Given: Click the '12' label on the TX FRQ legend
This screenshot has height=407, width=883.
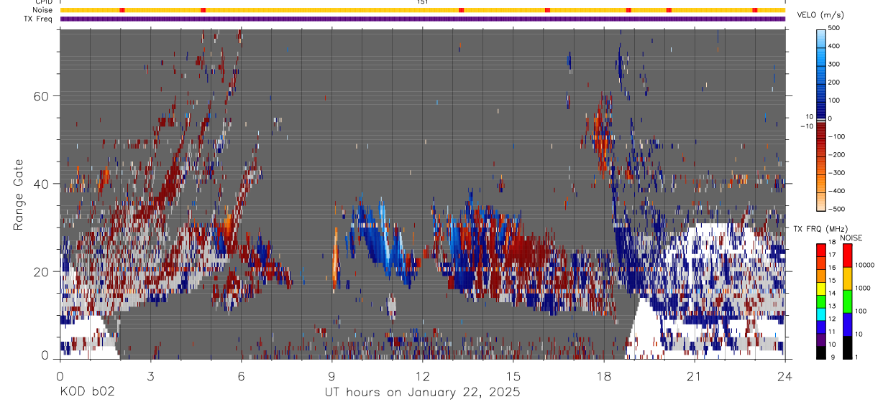Looking at the screenshot, I should (x=831, y=319).
